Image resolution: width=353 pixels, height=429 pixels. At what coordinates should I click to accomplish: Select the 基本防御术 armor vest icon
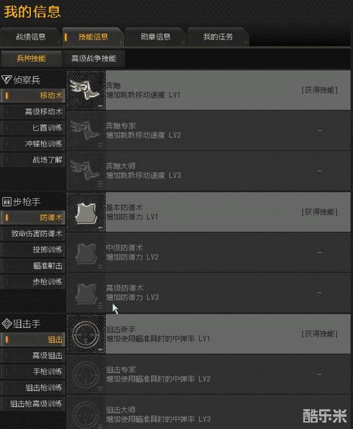click(x=86, y=212)
